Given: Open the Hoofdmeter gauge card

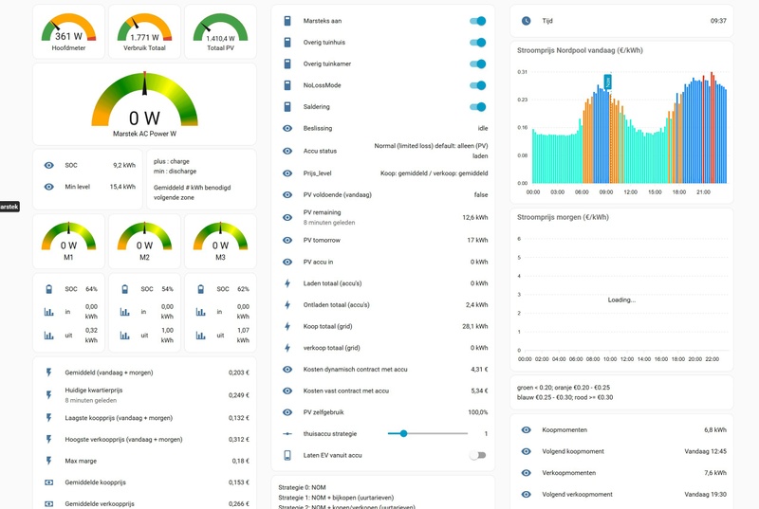Looking at the screenshot, I should pyautogui.click(x=68, y=32).
